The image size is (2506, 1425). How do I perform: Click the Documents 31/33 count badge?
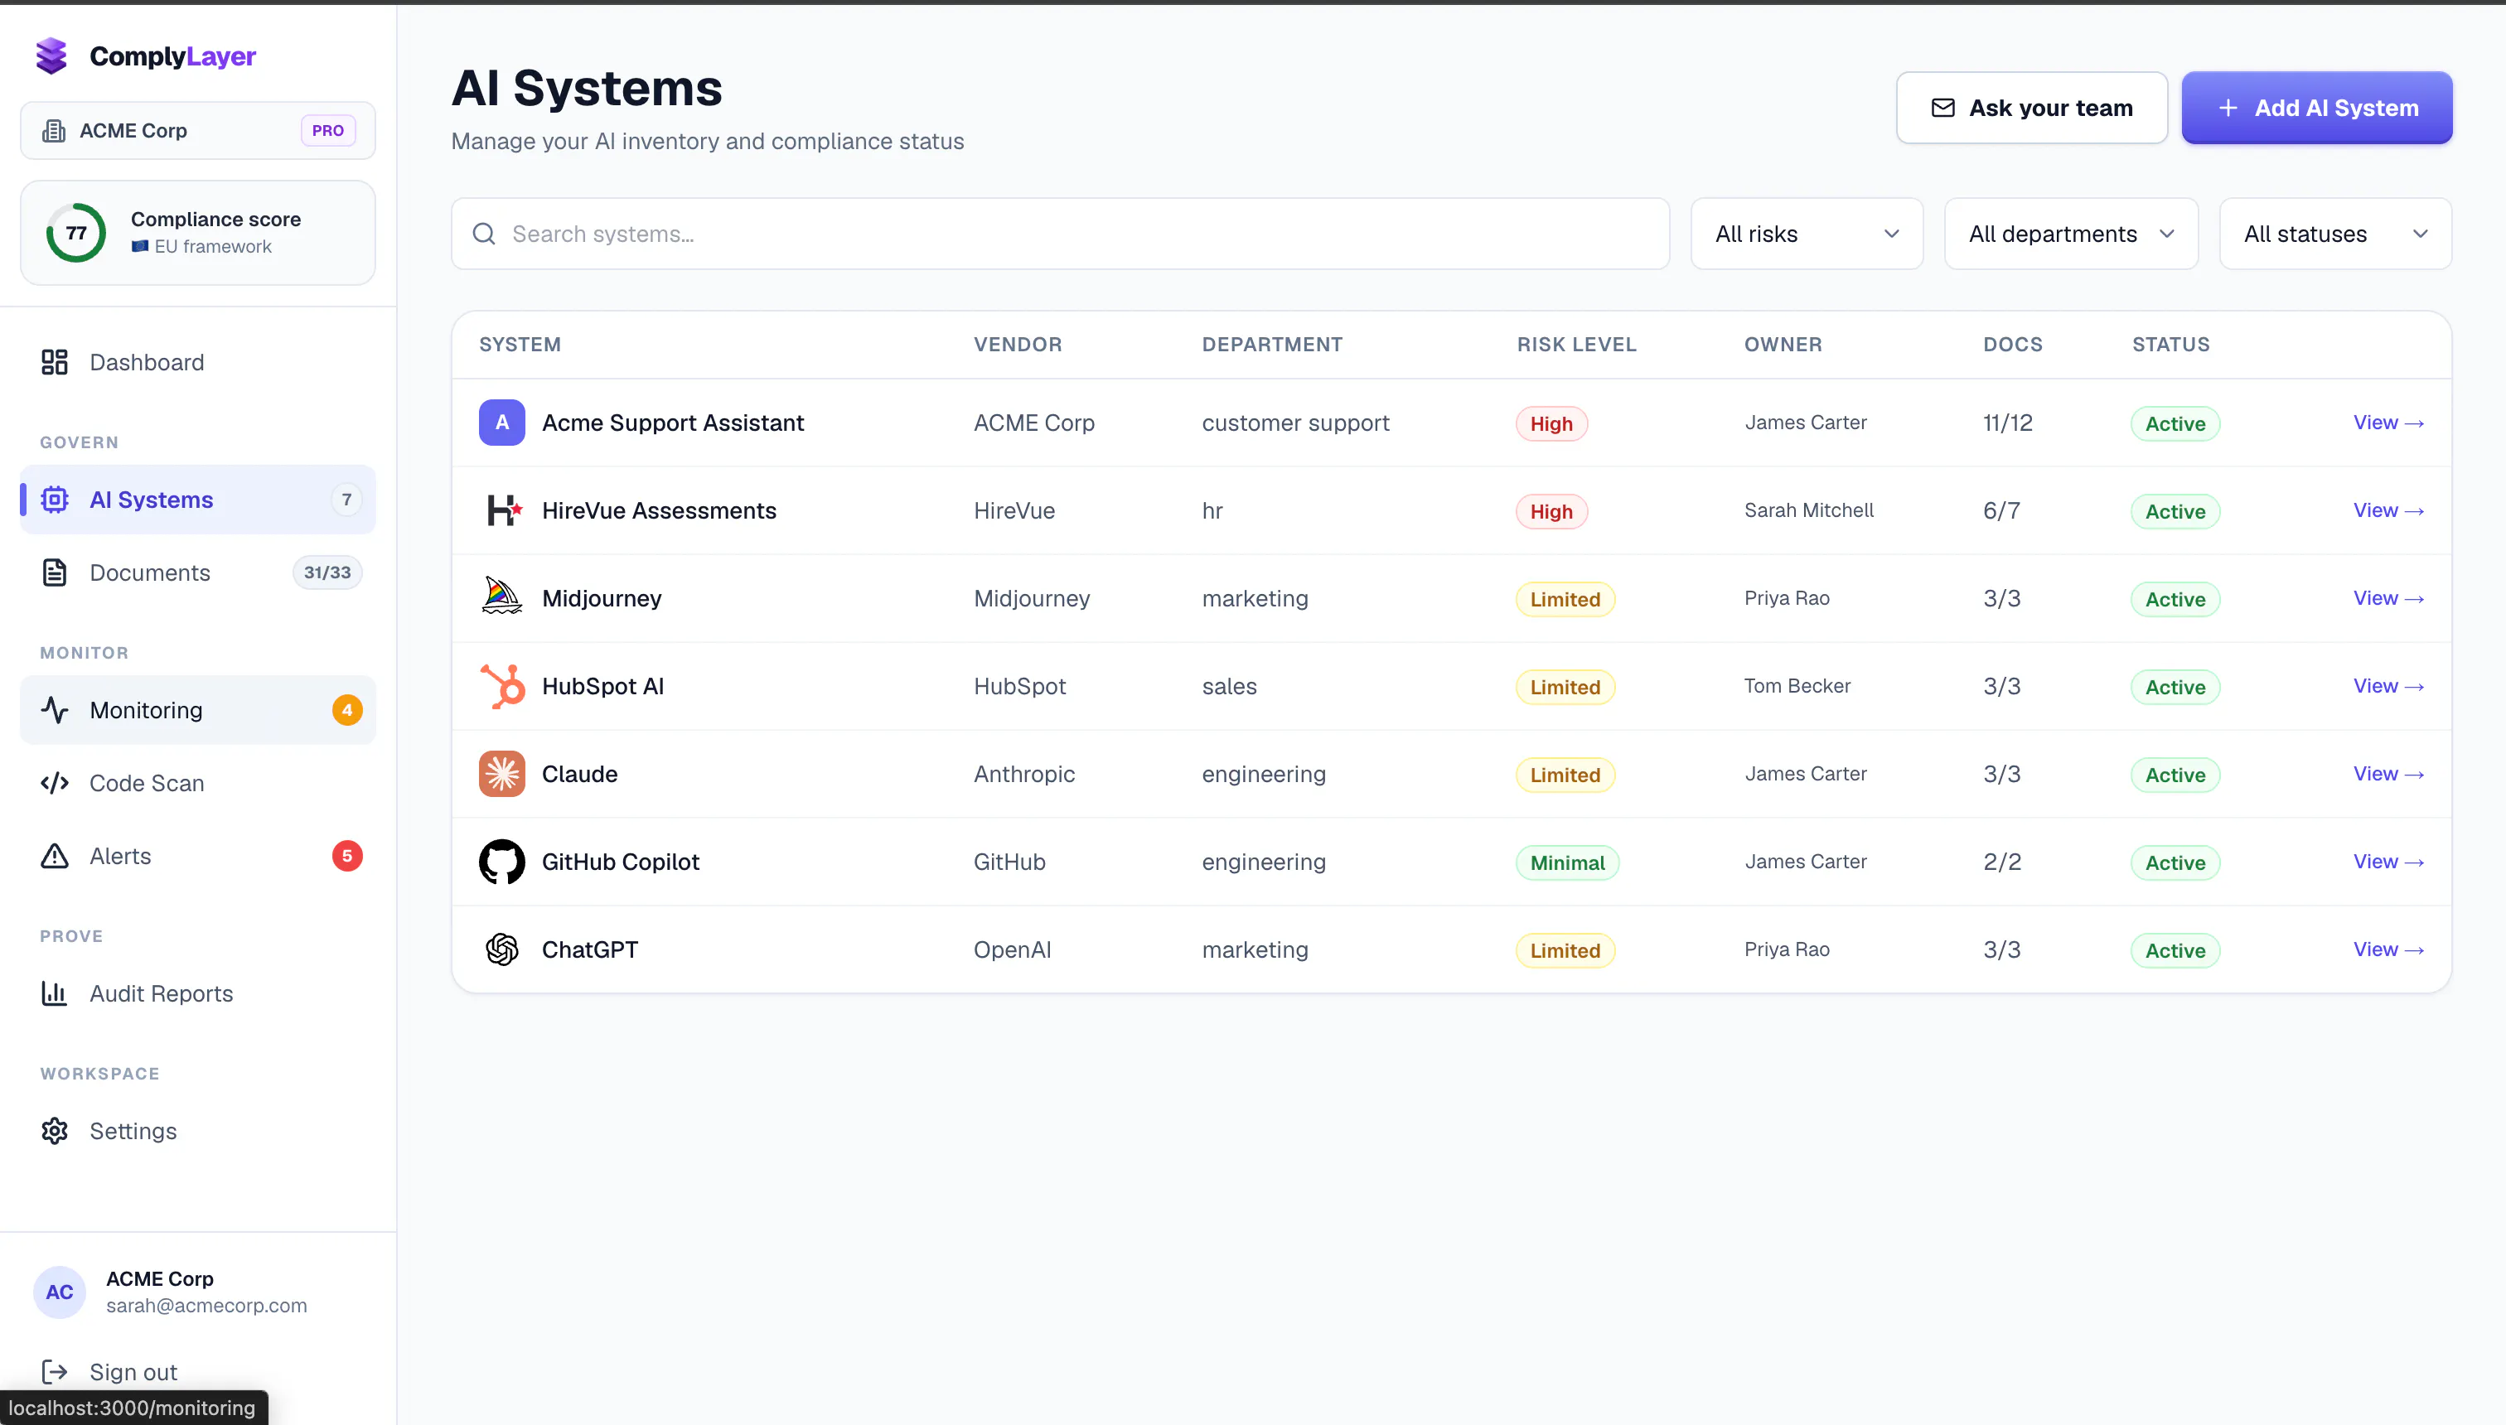327,572
